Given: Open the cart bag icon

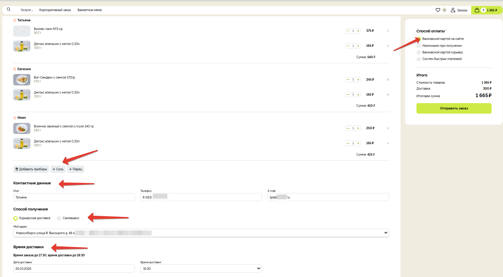Looking at the screenshot, I should 477,10.
